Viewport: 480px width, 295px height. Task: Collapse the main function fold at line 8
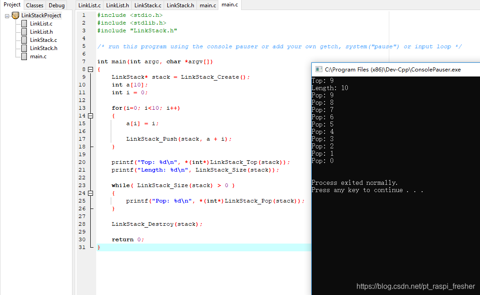point(91,69)
